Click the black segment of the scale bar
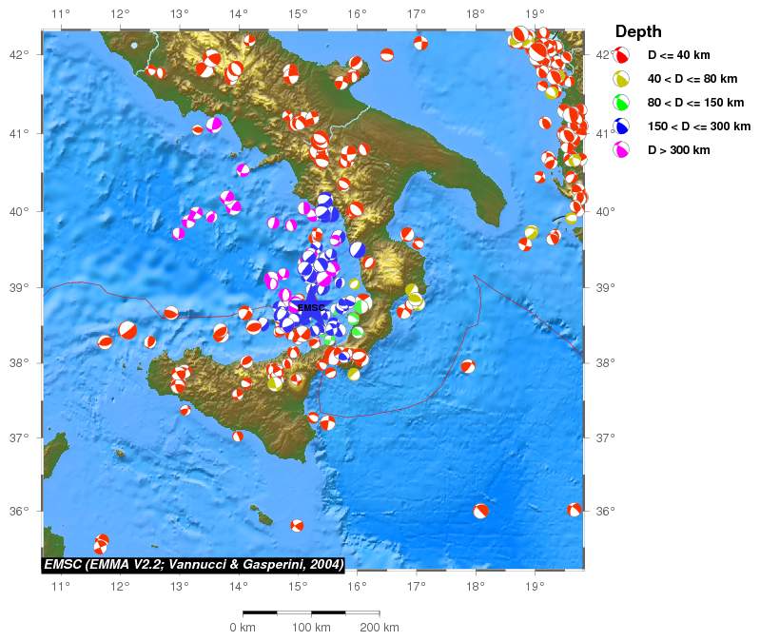This screenshot has width=760, height=641. (x=260, y=613)
